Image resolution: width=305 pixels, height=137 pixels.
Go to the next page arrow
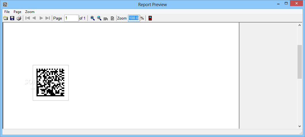pos(41,18)
